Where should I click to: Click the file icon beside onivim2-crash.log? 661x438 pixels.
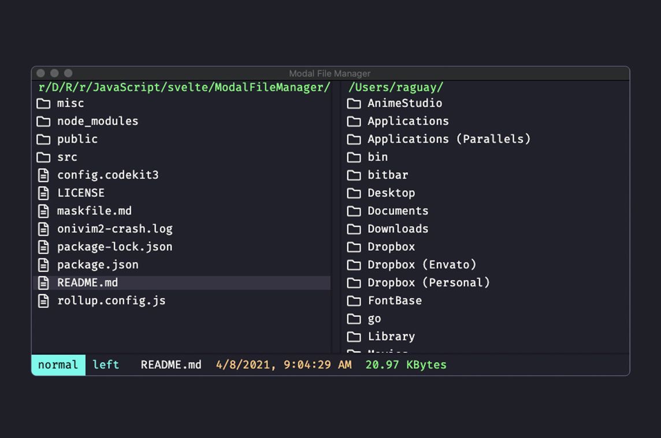point(43,229)
